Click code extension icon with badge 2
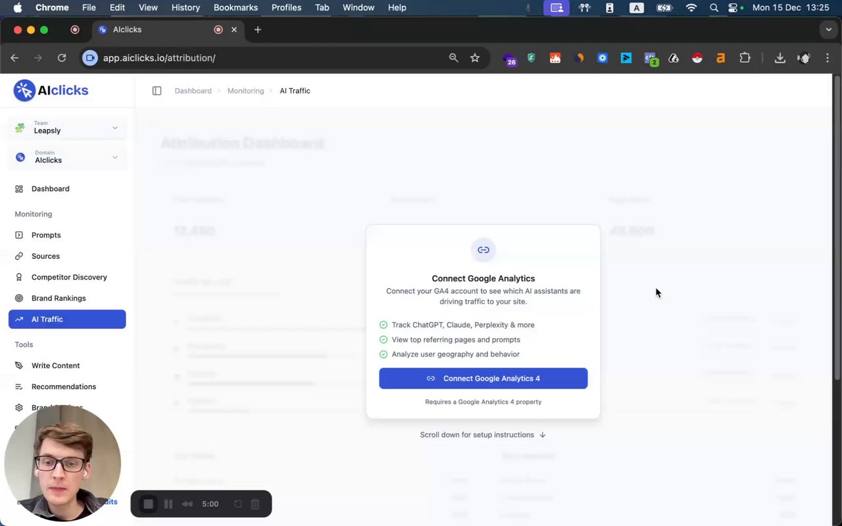 click(651, 59)
